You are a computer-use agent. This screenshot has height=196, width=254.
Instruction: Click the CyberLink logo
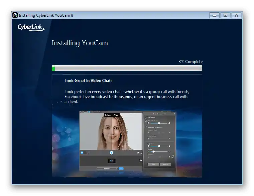[31, 27]
